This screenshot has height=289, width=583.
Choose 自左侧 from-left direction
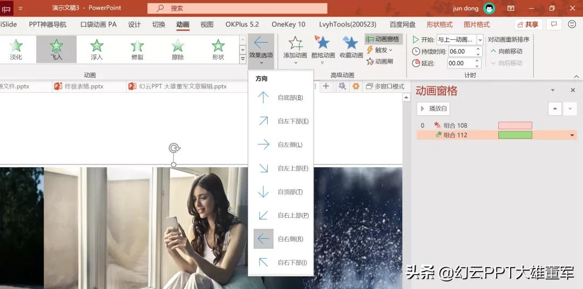point(263,144)
